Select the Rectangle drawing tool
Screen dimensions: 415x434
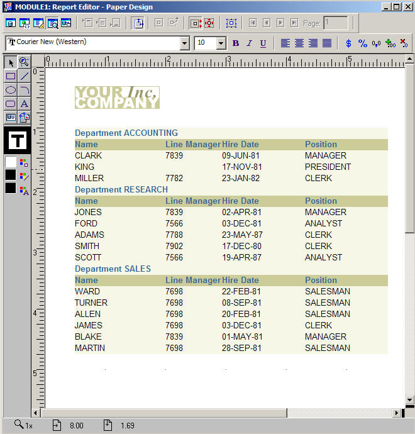click(11, 76)
